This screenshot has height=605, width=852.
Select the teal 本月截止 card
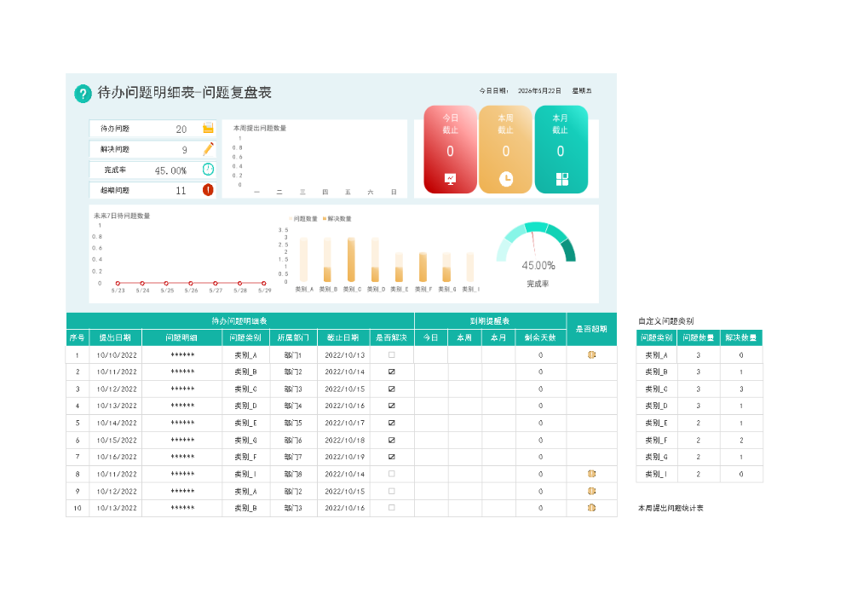(x=561, y=149)
